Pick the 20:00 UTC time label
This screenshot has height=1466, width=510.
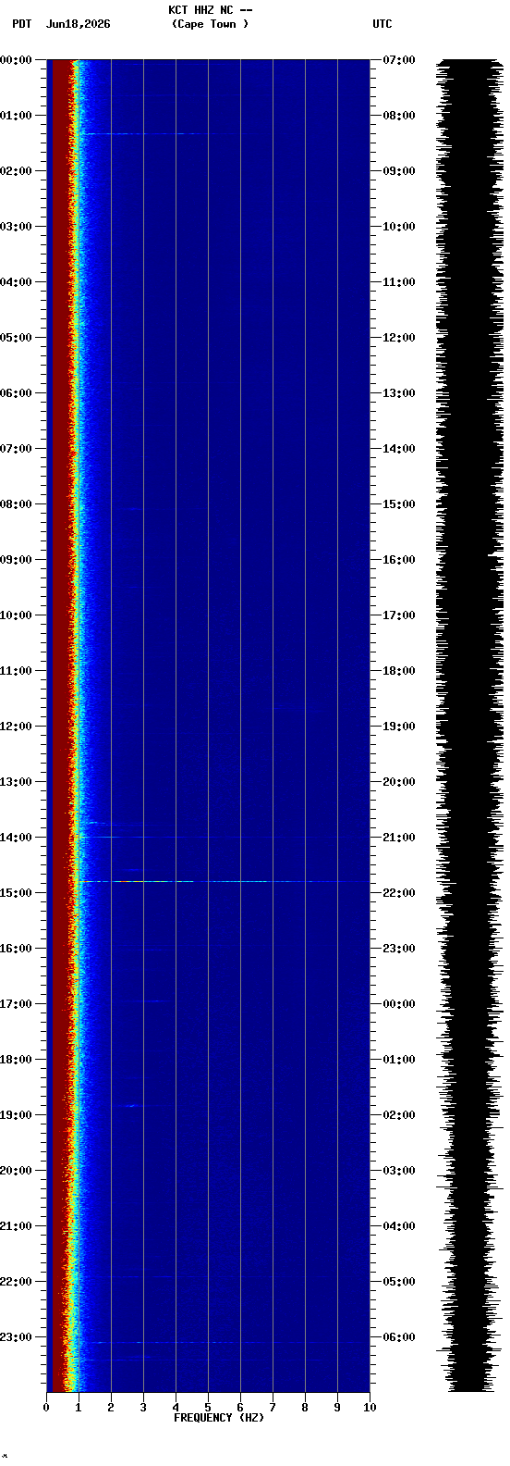[399, 782]
